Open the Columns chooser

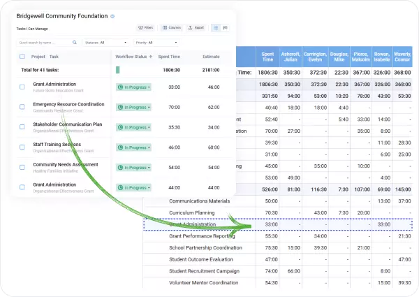pos(172,27)
